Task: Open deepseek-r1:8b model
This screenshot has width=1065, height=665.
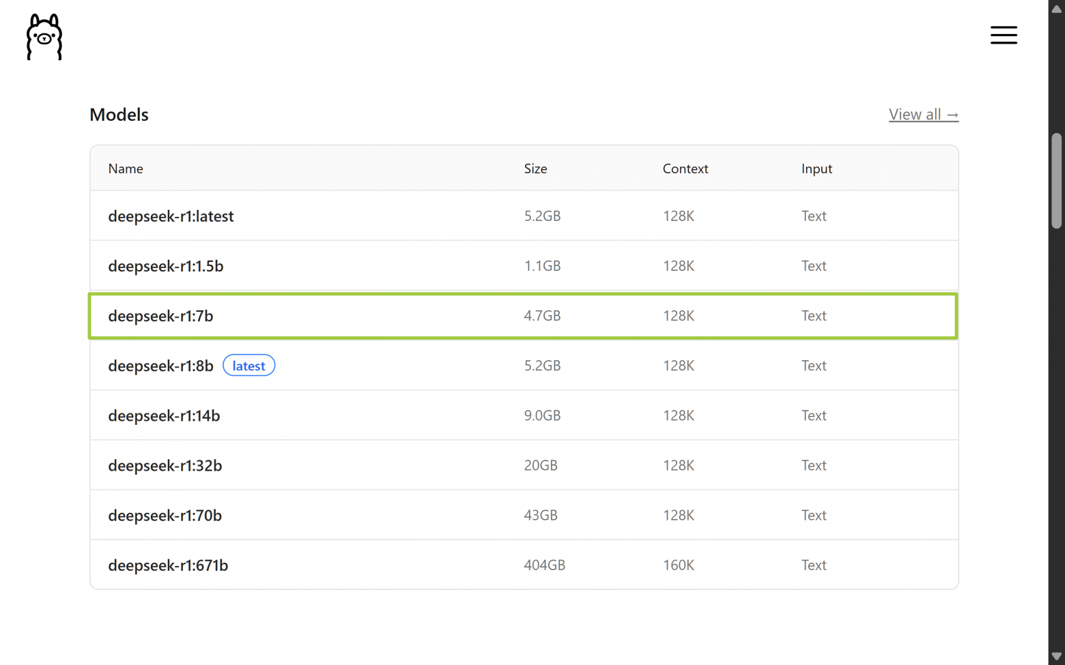Action: tap(160, 366)
